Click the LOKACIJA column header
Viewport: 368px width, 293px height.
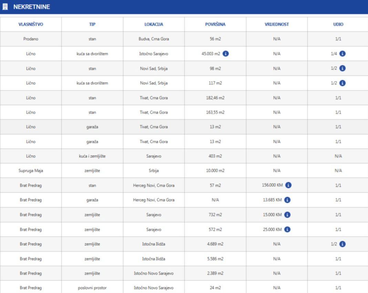pyautogui.click(x=154, y=24)
